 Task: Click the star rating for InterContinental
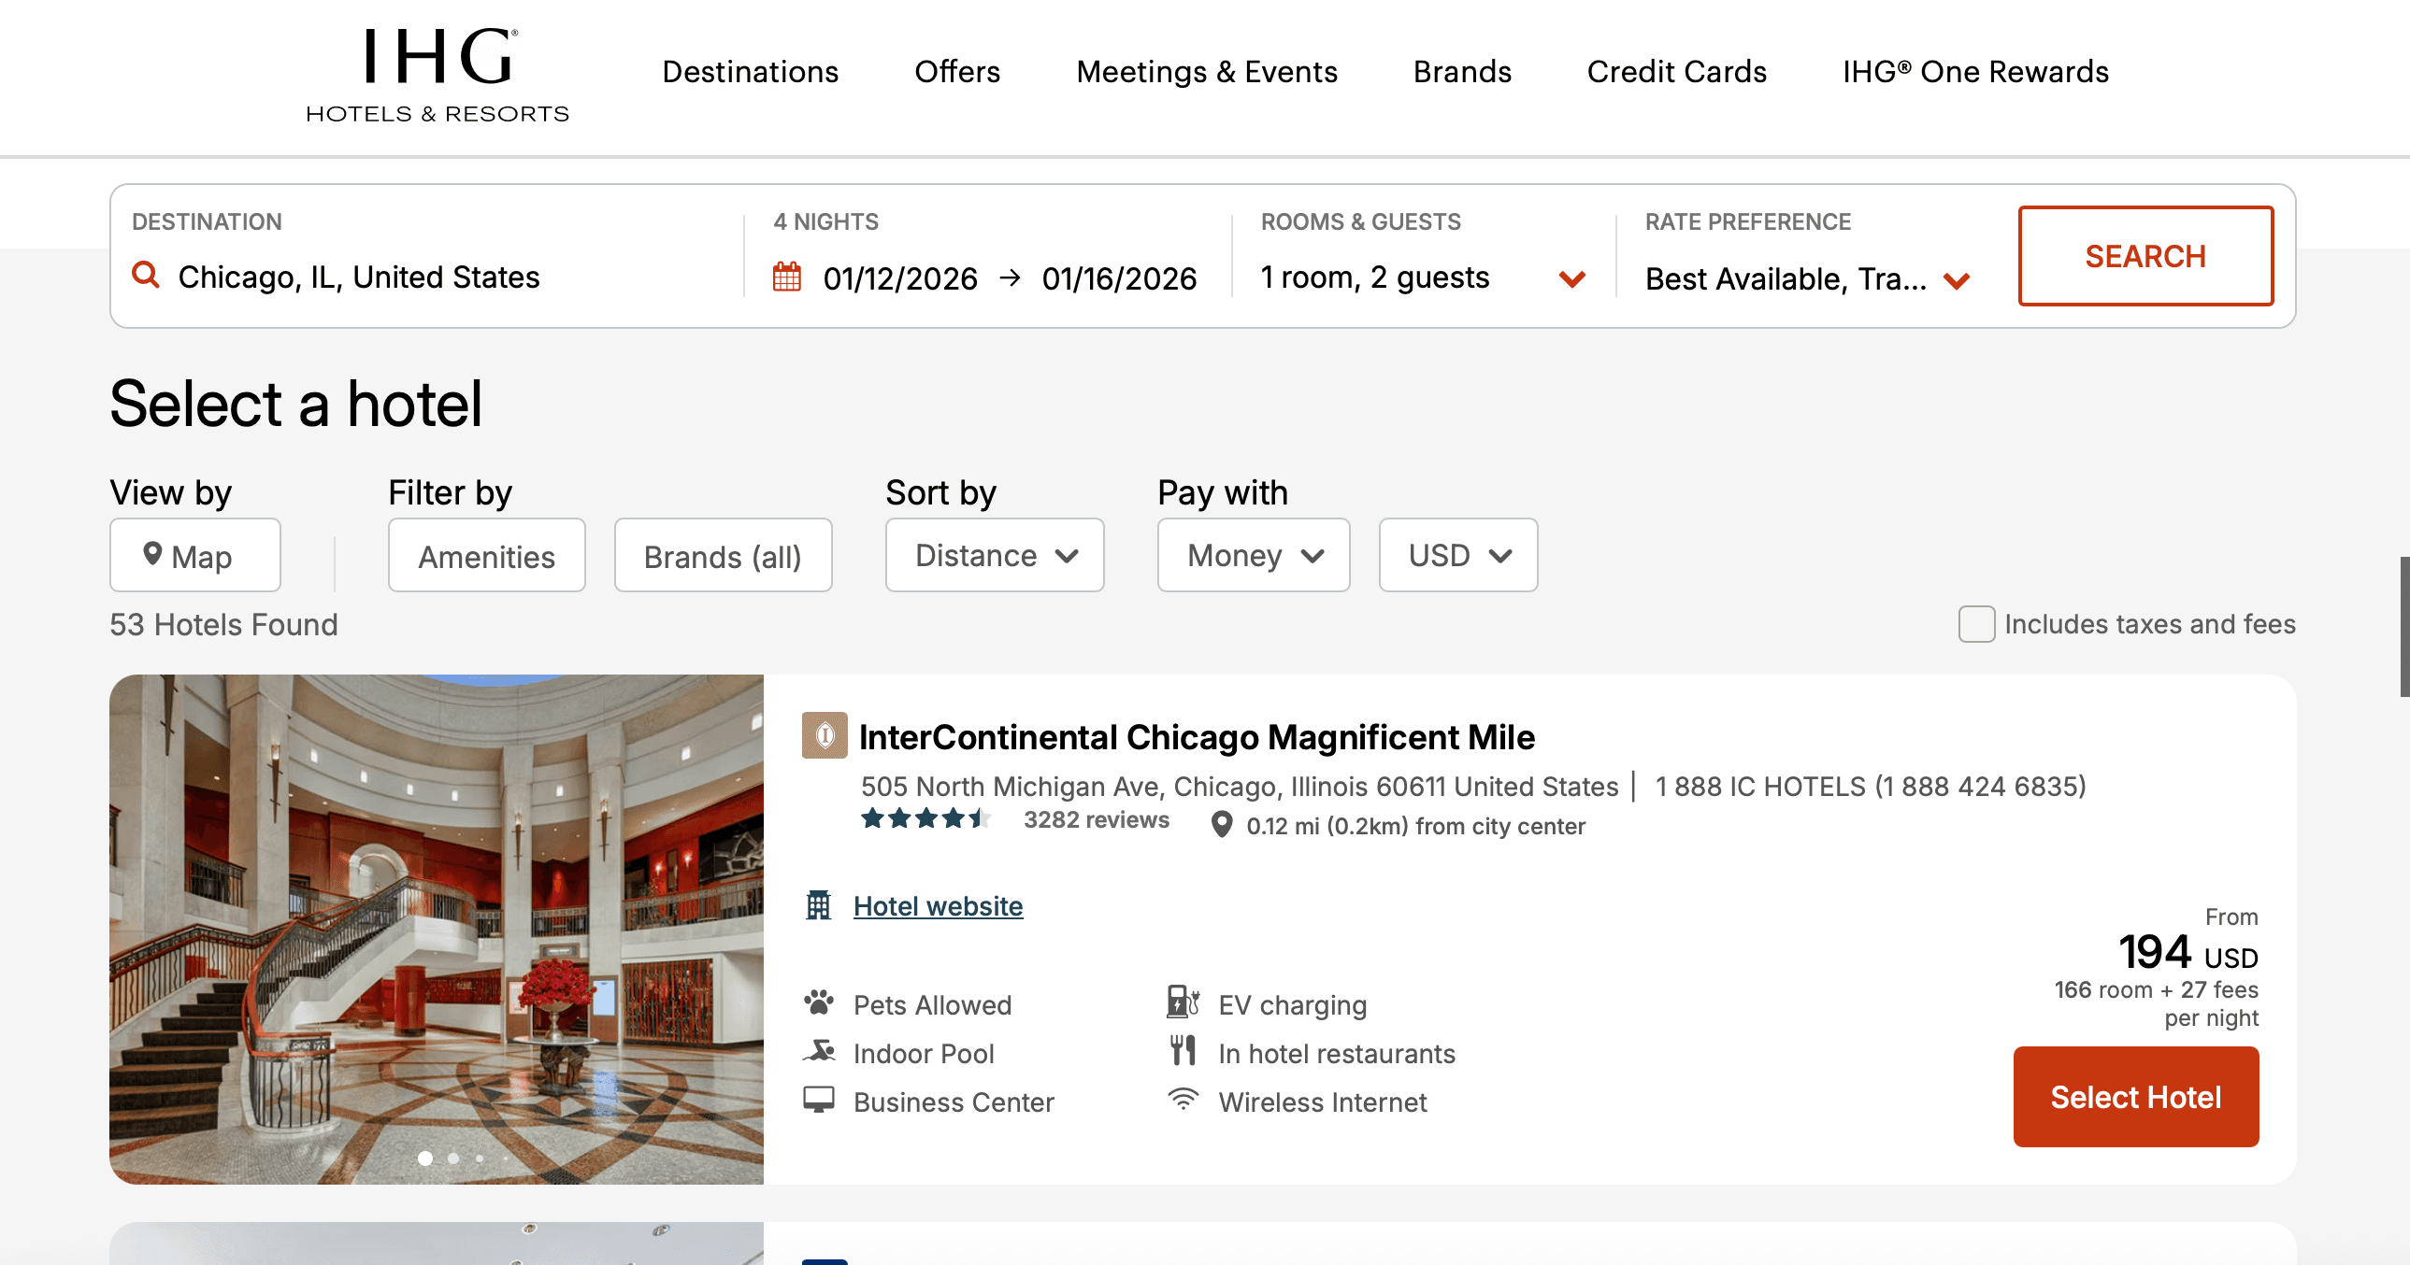[925, 820]
